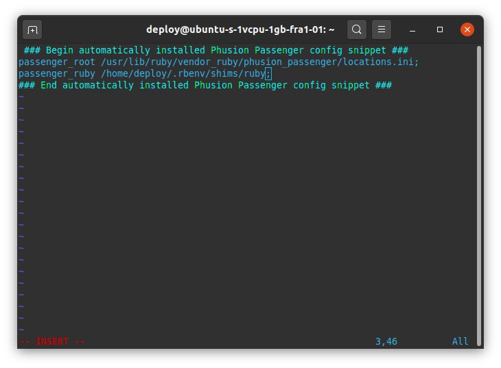501x368 pixels.
Task: Click the '### End automatically installed' comment line
Action: tap(205, 85)
